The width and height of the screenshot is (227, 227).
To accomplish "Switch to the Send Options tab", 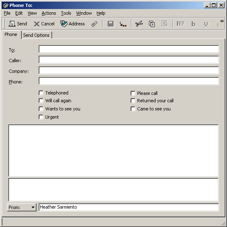I will (37, 35).
